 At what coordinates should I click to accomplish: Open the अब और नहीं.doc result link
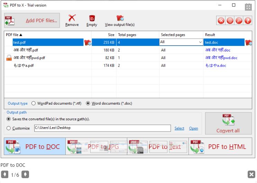[x=218, y=50]
